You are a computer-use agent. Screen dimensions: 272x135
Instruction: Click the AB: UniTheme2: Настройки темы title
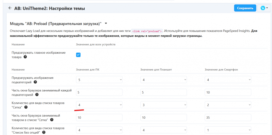click(50, 8)
